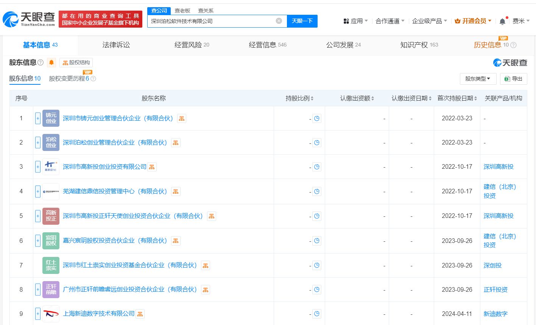Switch to the 知识产权 tab
This screenshot has height=325, width=536.
(419, 45)
